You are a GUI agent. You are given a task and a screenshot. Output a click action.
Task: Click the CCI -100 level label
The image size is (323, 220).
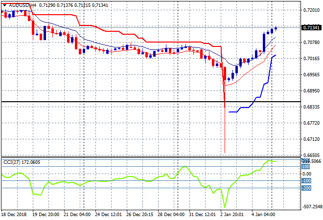coord(306,181)
